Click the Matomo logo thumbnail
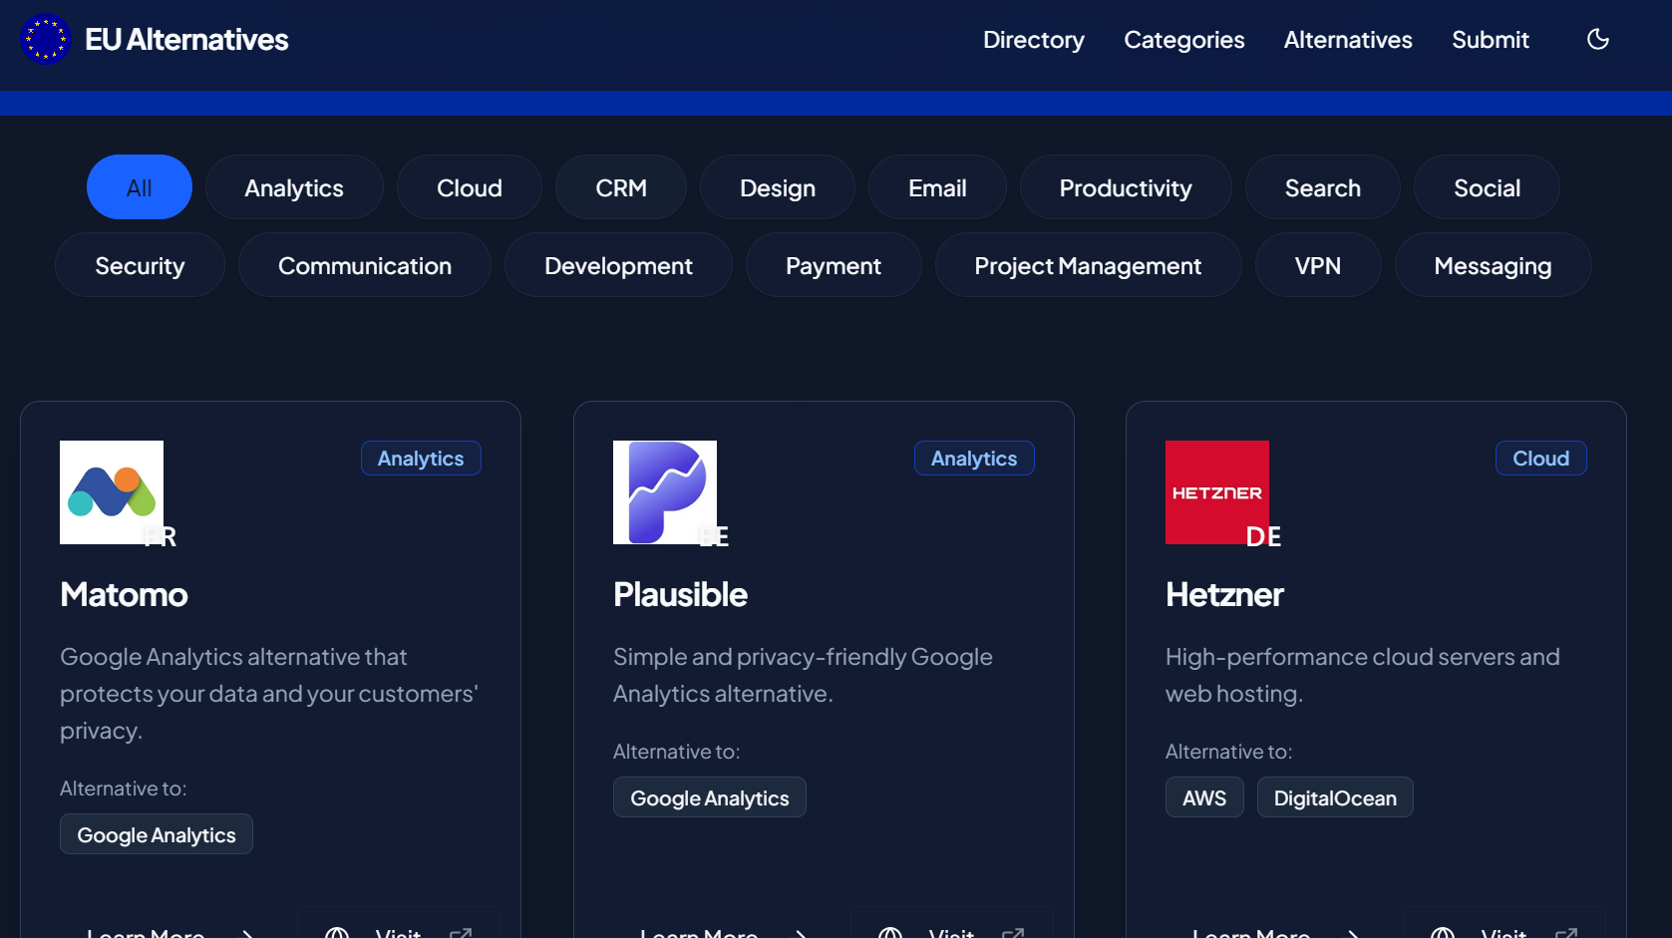Image resolution: width=1672 pixels, height=938 pixels. click(112, 492)
